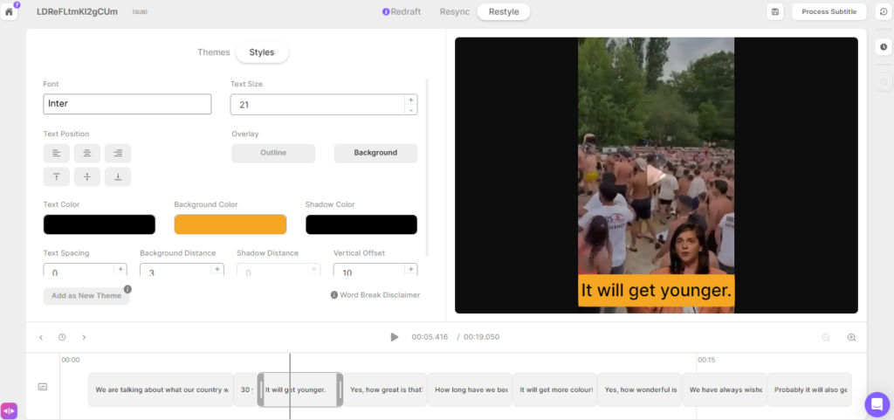Align subtitle text left

click(57, 153)
